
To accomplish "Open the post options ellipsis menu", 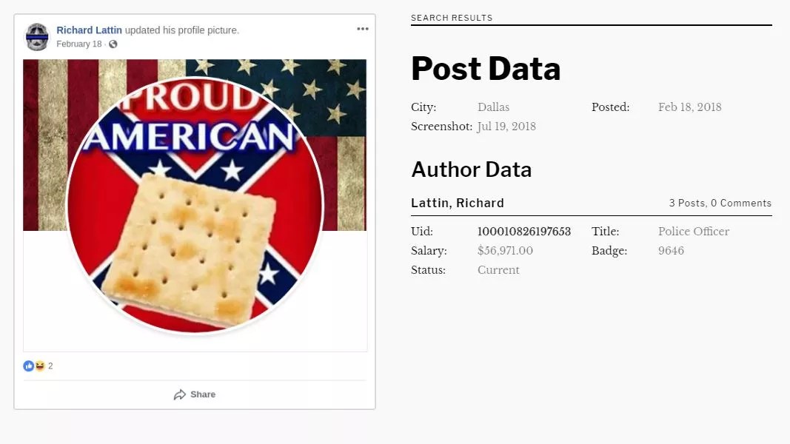I will [362, 29].
